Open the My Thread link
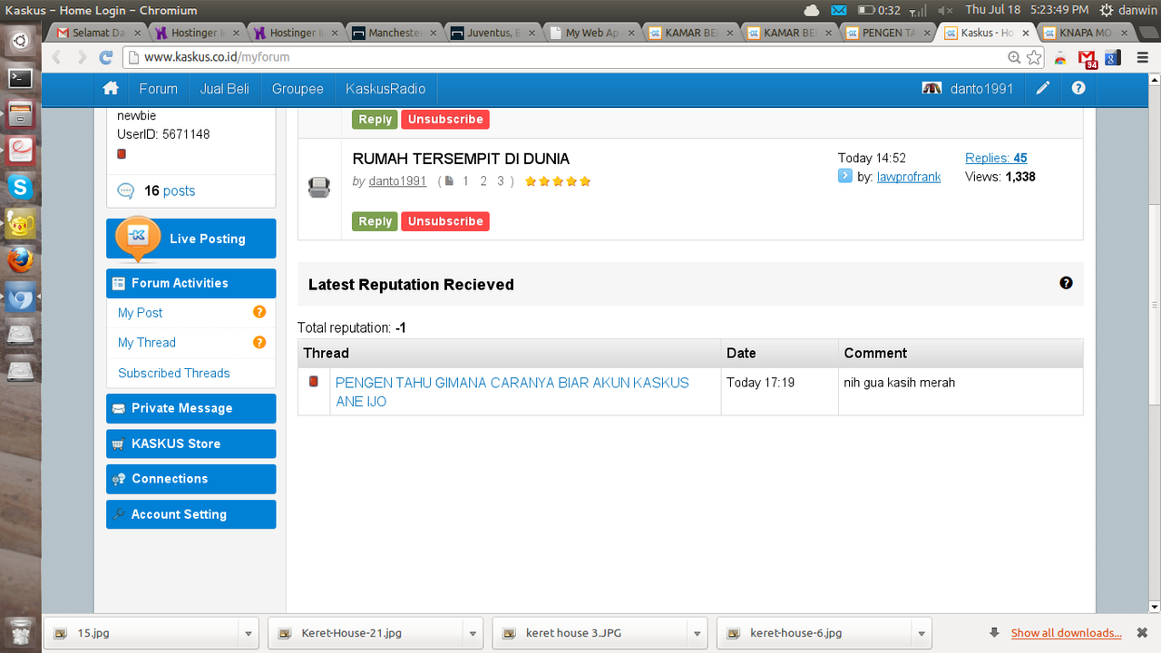The image size is (1161, 653). 147,342
